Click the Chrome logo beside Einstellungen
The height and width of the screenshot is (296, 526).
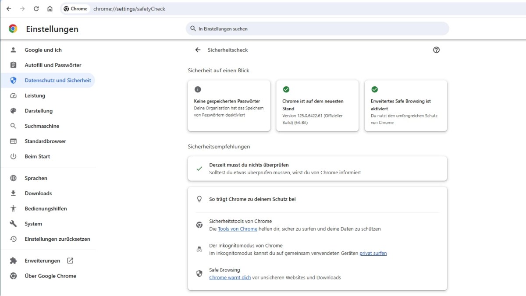pos(13,29)
